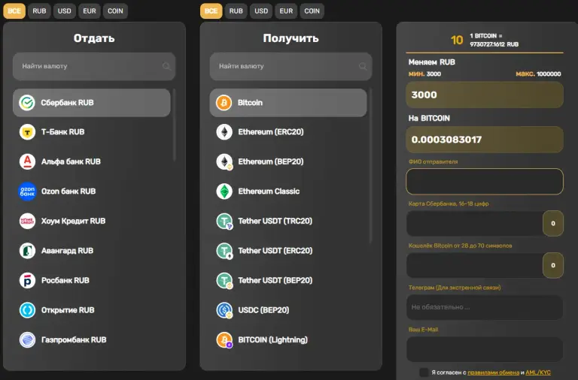578x380 pixels.
Task: Select the Хоум Кредит logo icon
Action: tap(27, 221)
